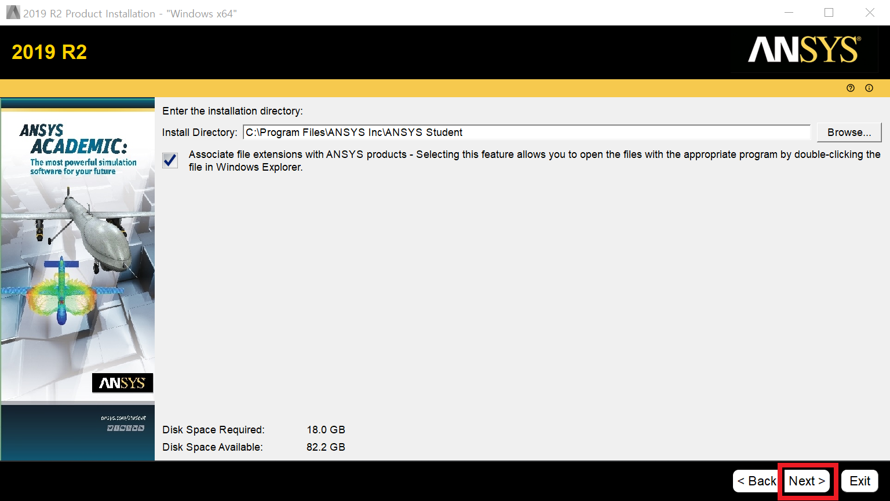Screen dimensions: 890x501
Task: Uncheck Associate file extensions checkbox
Action: pyautogui.click(x=170, y=160)
